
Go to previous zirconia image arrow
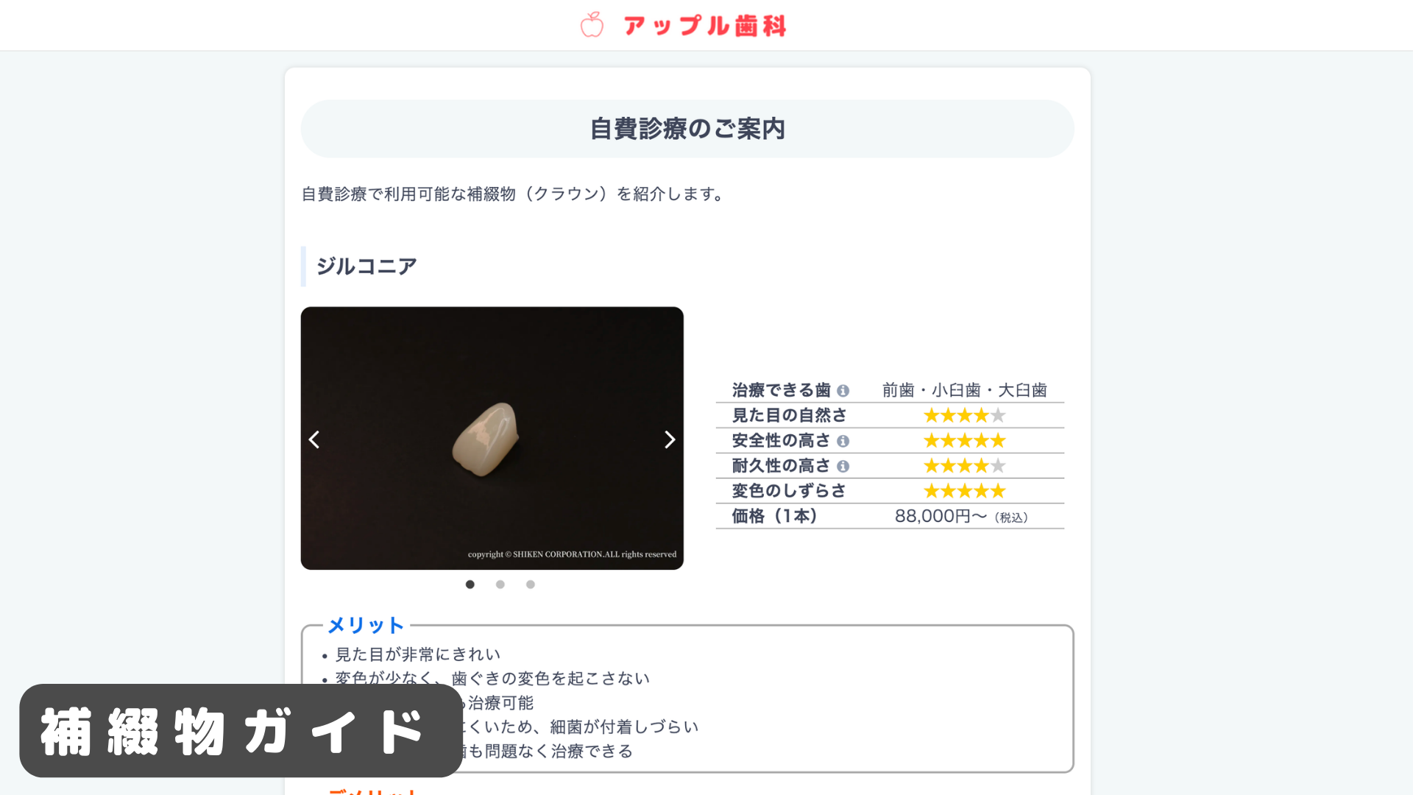pyautogui.click(x=314, y=439)
